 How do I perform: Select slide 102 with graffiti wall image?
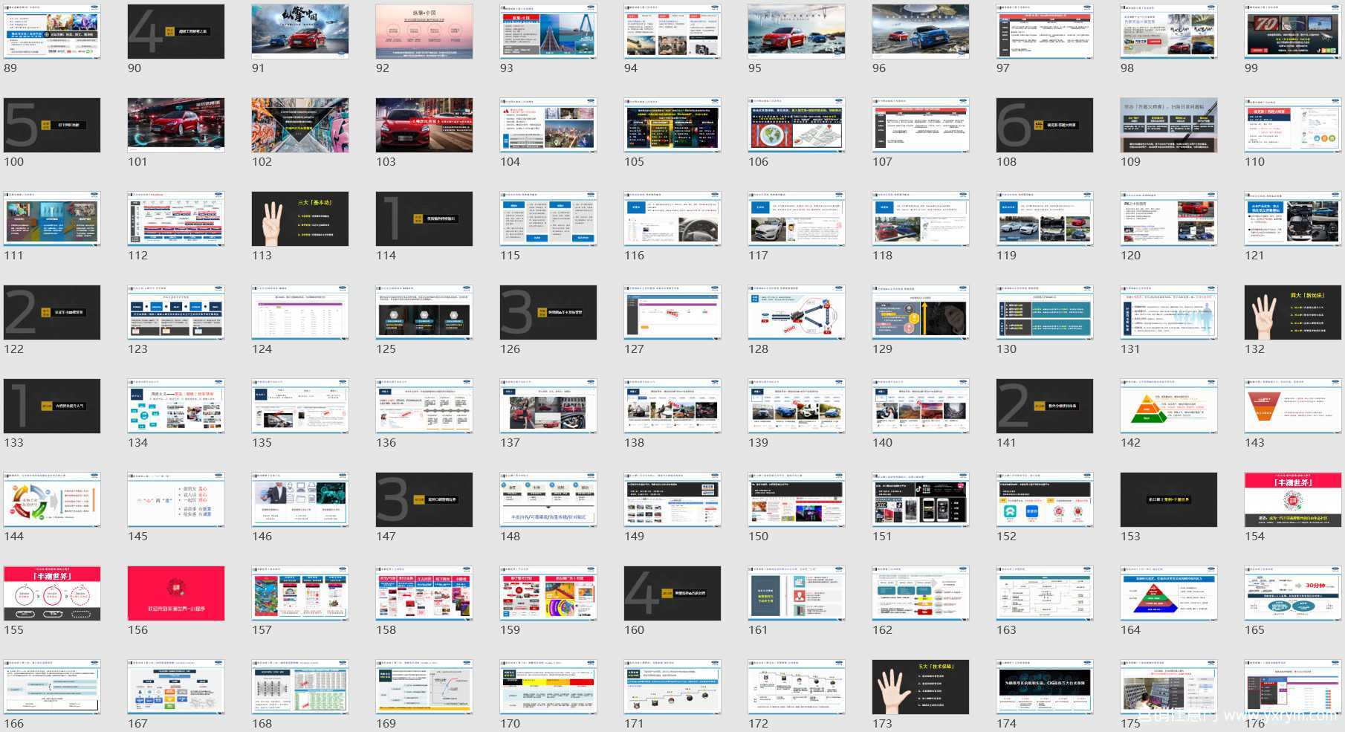tap(300, 126)
